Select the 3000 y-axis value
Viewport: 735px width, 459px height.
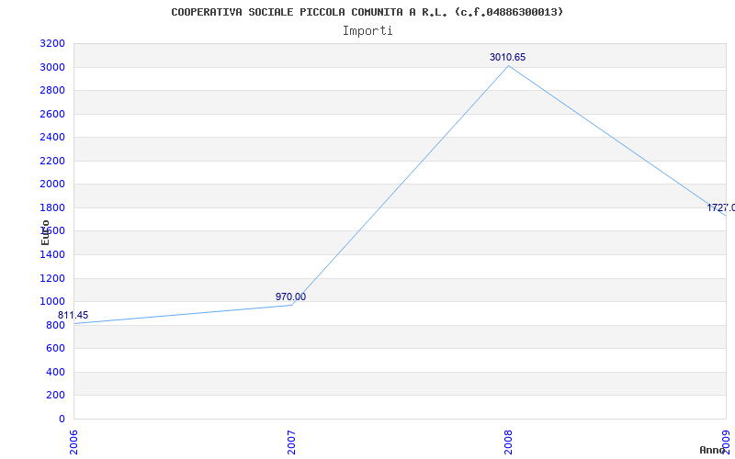(x=52, y=67)
